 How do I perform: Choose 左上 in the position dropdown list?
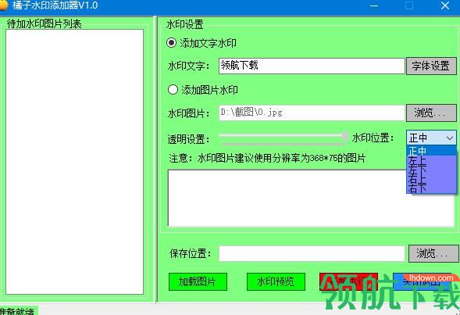431,160
